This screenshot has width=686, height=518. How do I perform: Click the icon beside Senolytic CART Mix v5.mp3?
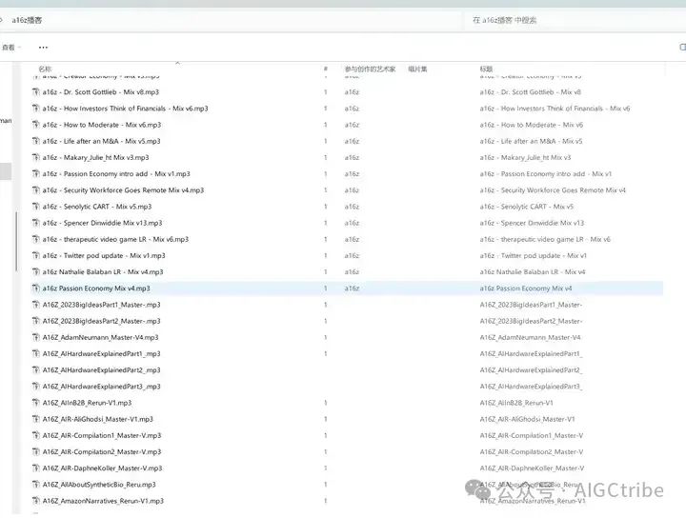(x=36, y=207)
